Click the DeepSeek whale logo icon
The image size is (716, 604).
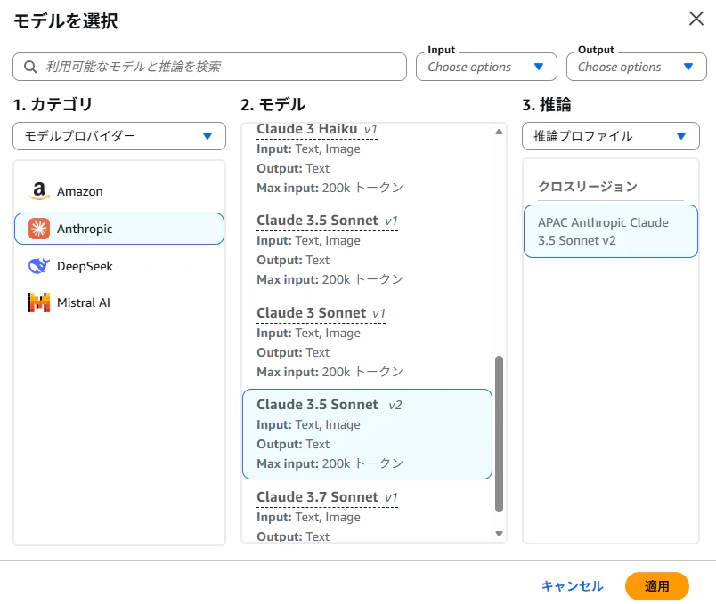coord(39,265)
